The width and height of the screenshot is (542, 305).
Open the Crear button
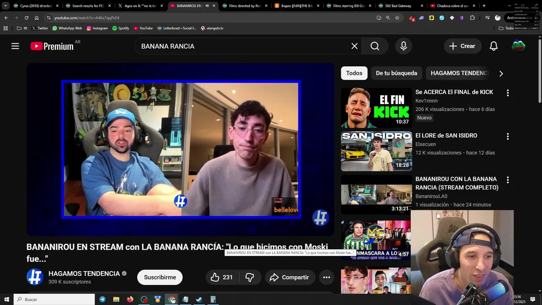pyautogui.click(x=462, y=46)
